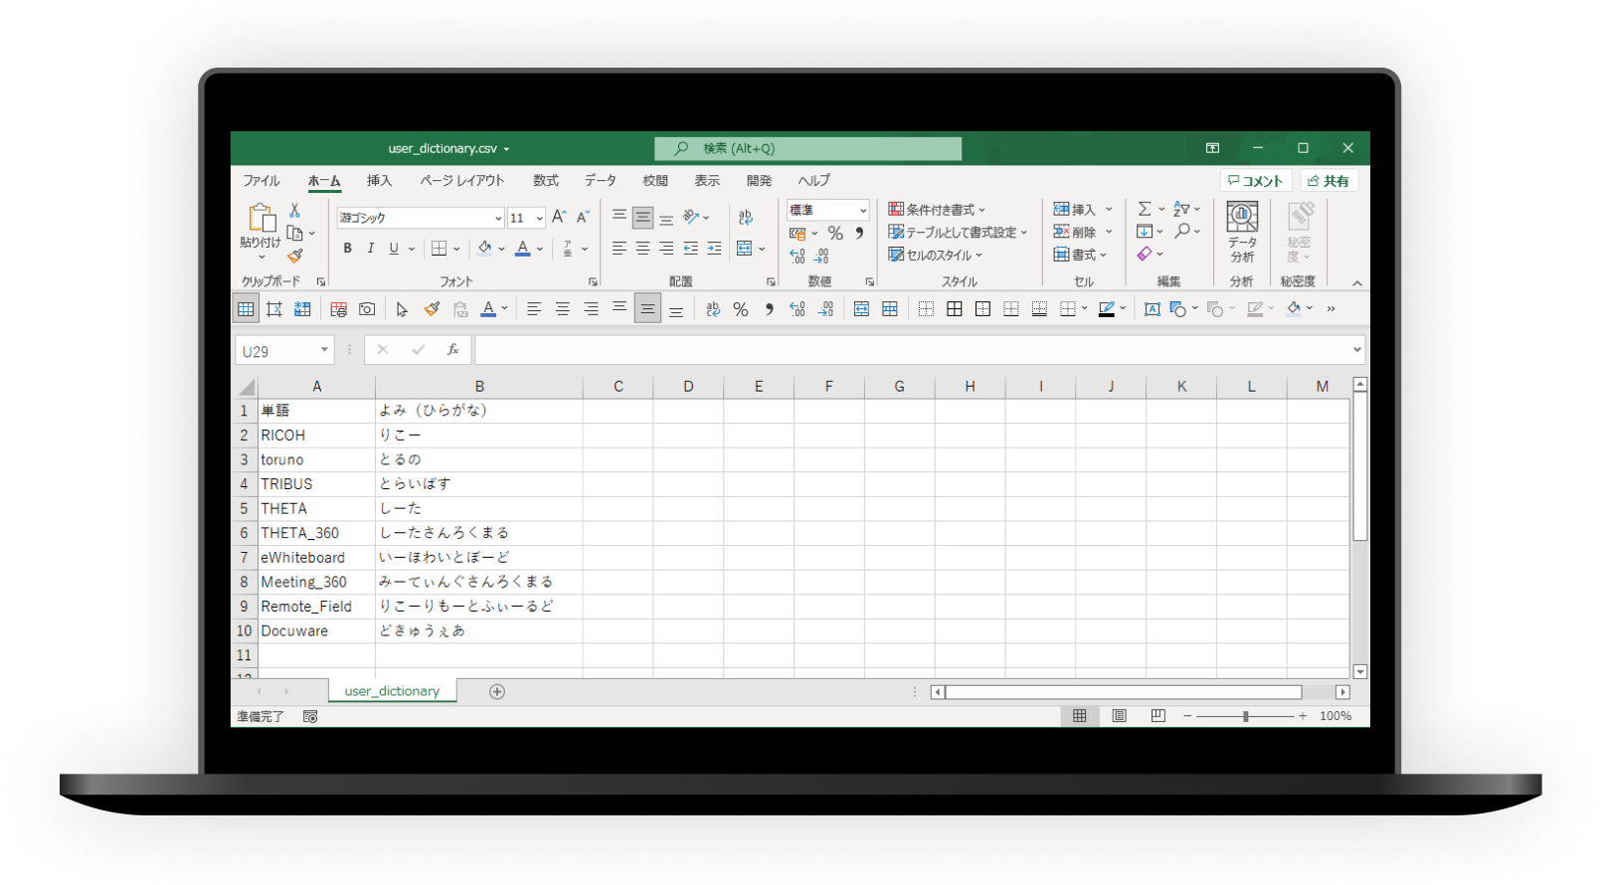Toggle top align in the ribbon alignment group

619,217
